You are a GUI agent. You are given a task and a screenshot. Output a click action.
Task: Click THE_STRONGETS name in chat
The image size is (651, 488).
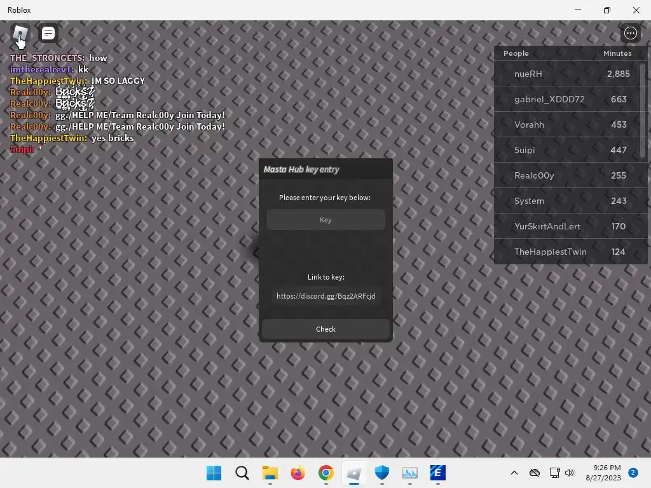pos(47,58)
